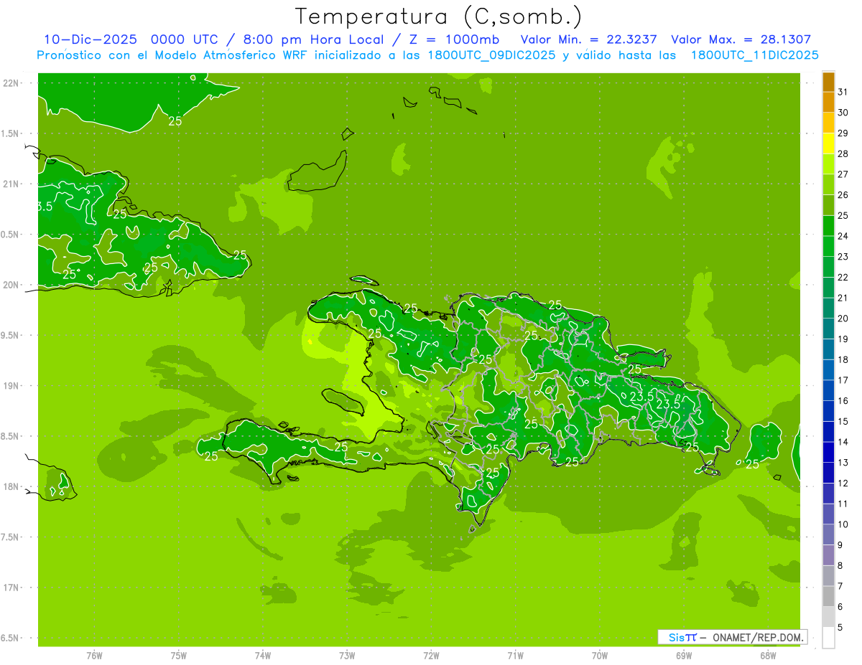Pick the dark blue swatch between 12 and 13
Viewport: 862px width, 665px height.
point(828,473)
